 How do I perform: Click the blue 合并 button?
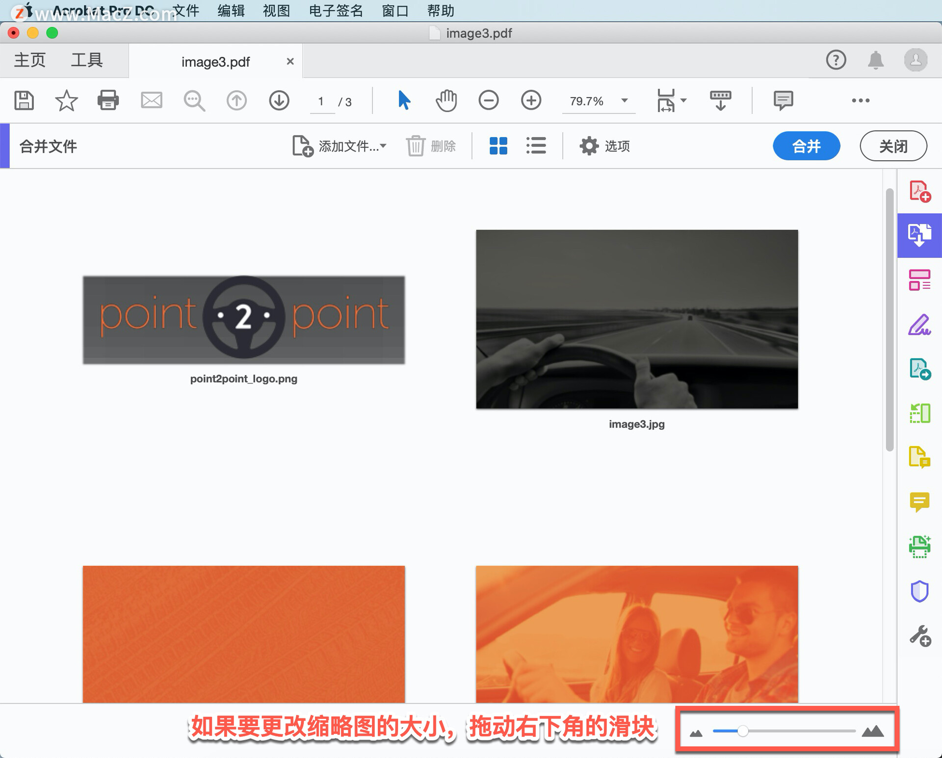point(807,146)
